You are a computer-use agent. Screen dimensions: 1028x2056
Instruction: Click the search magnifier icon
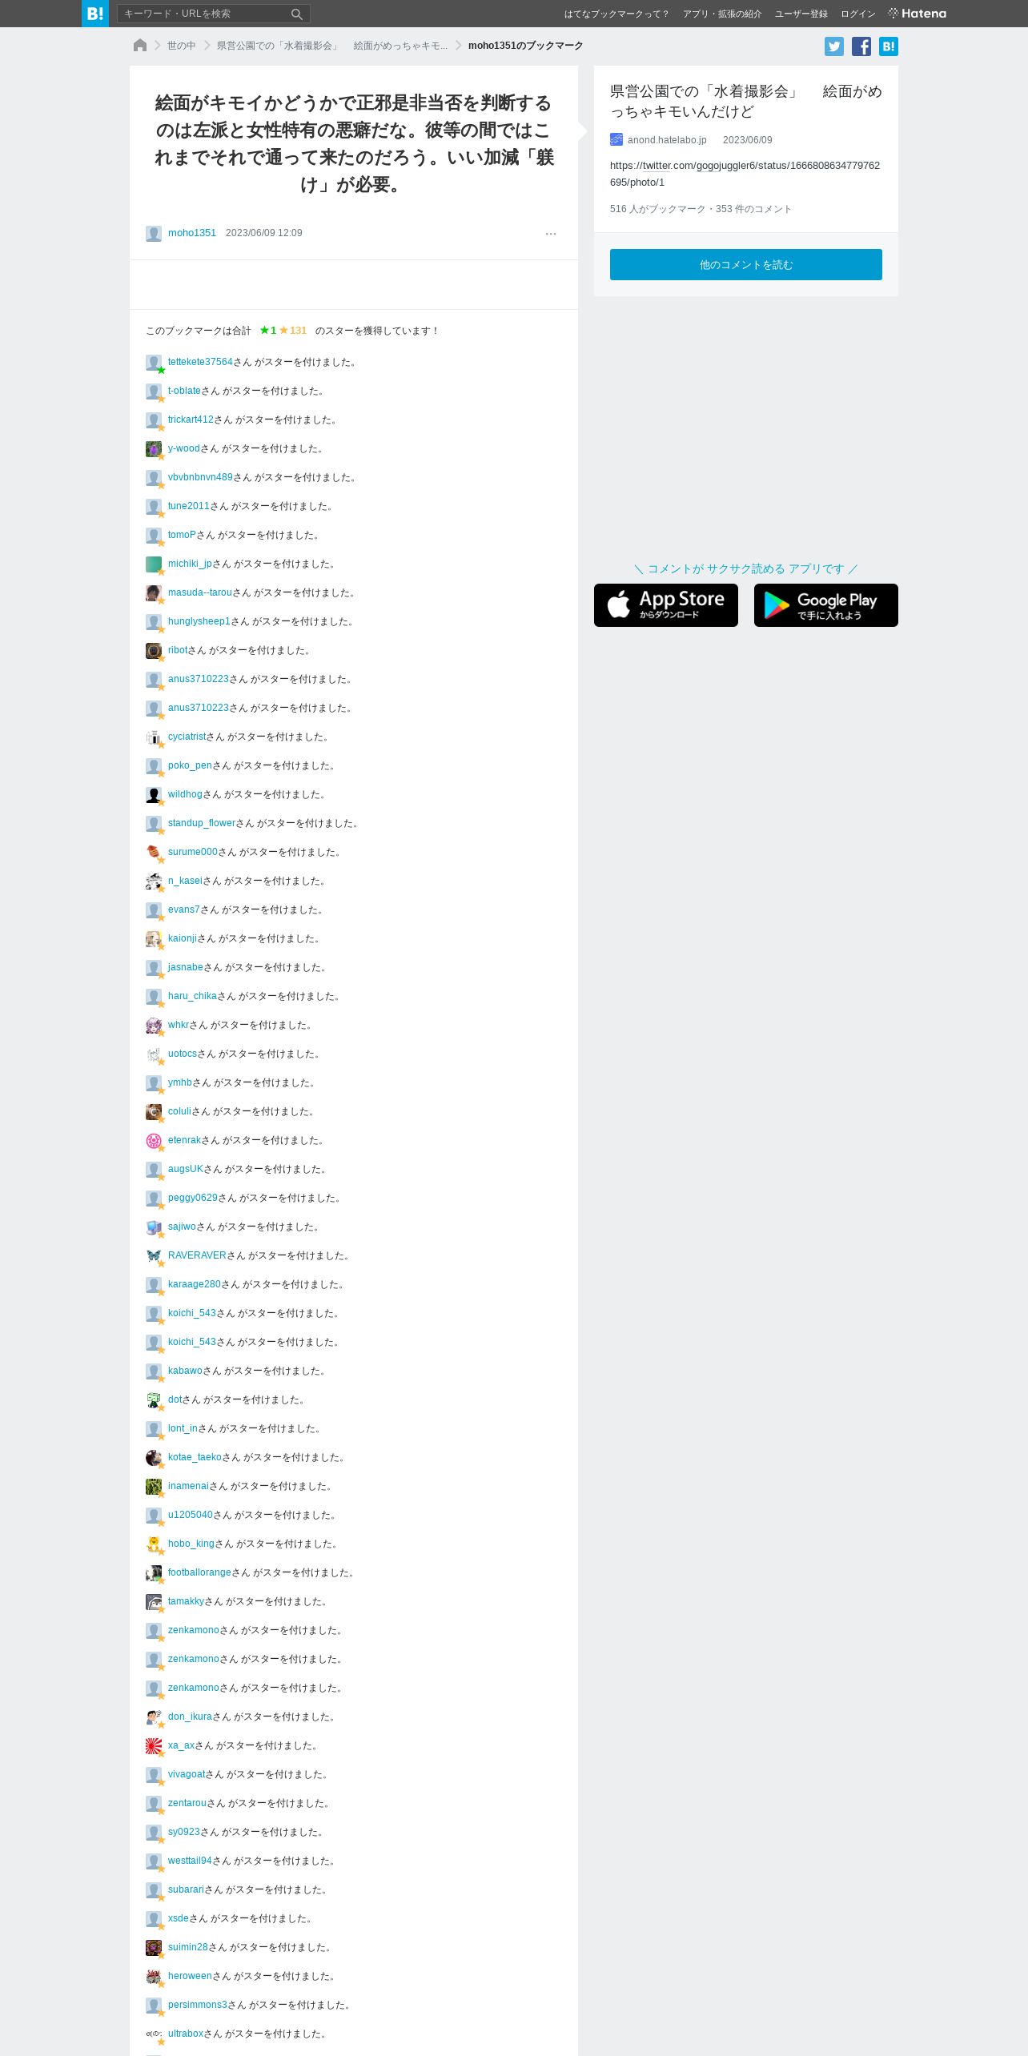click(297, 14)
